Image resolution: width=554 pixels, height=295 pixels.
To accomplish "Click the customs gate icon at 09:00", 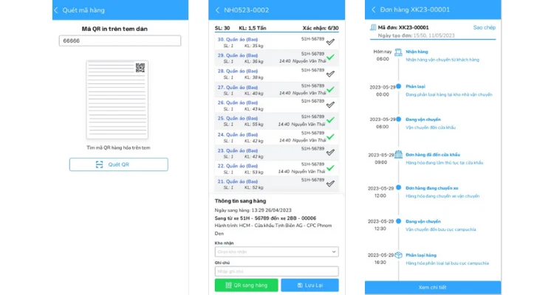I will click(398, 155).
